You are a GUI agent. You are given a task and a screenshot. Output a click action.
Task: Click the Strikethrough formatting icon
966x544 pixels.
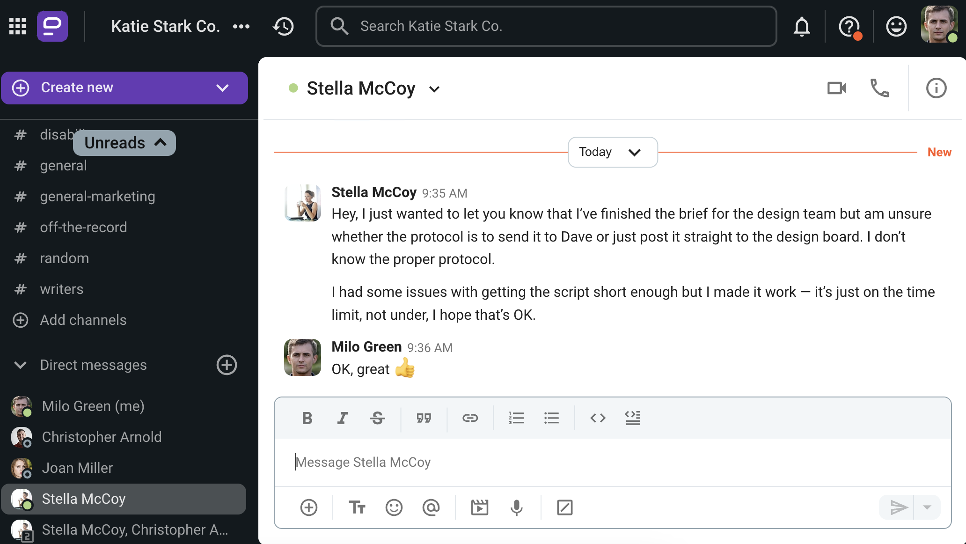tap(377, 417)
